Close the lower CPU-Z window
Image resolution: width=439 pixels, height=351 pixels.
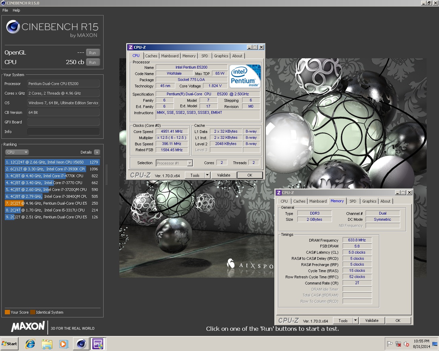(x=409, y=193)
